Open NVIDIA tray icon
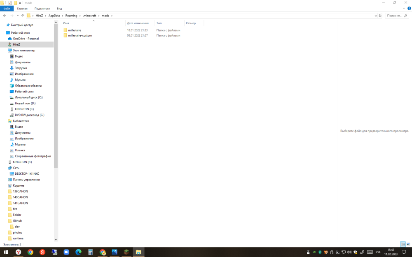Image resolution: width=412 pixels, height=257 pixels. coord(314,252)
